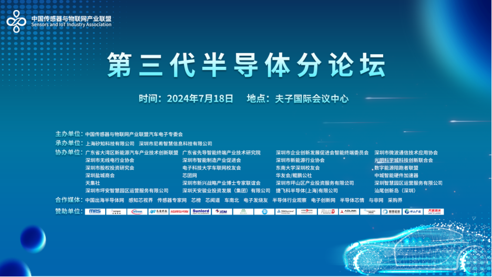Click the association's knot logo top-left

coord(16,21)
